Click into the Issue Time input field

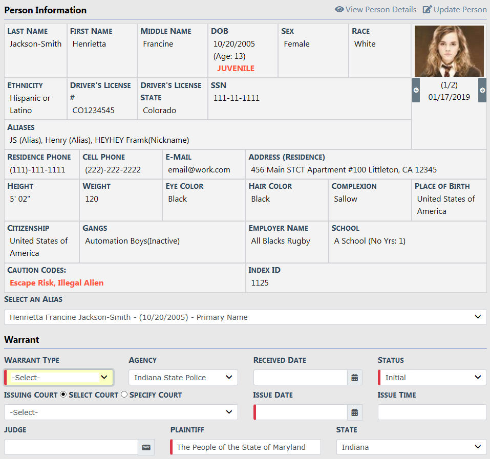click(x=432, y=412)
